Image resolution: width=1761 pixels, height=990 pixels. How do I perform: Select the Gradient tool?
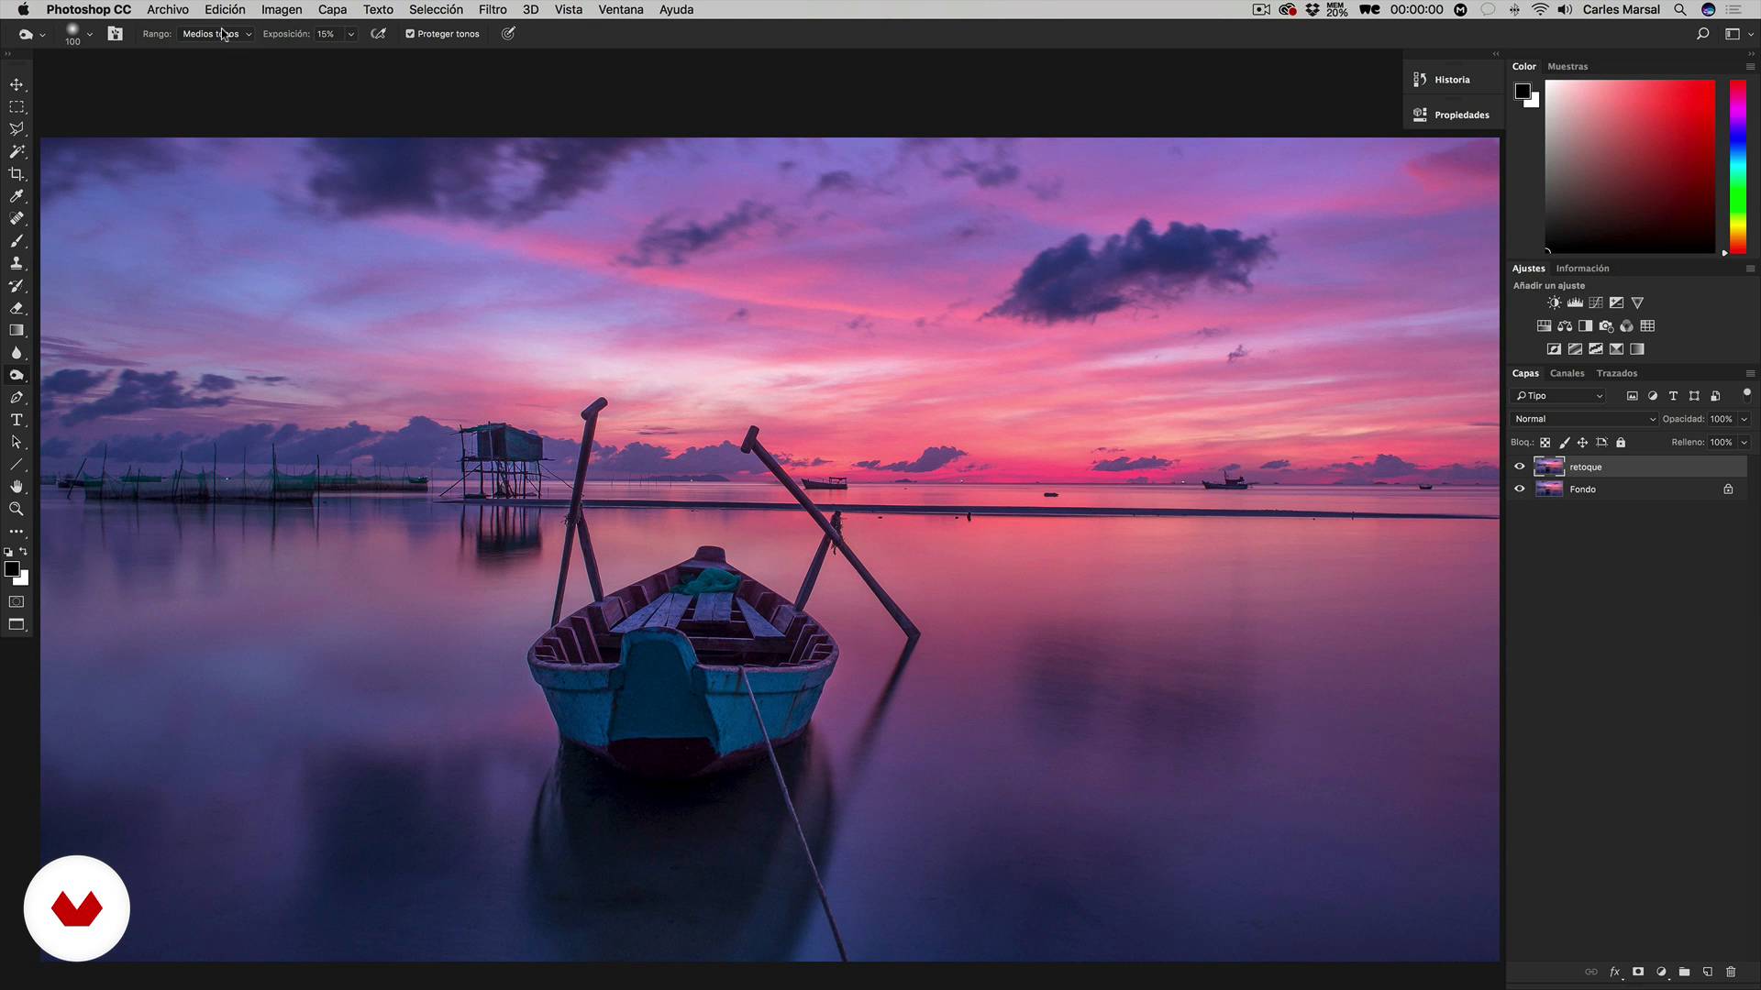click(x=17, y=330)
